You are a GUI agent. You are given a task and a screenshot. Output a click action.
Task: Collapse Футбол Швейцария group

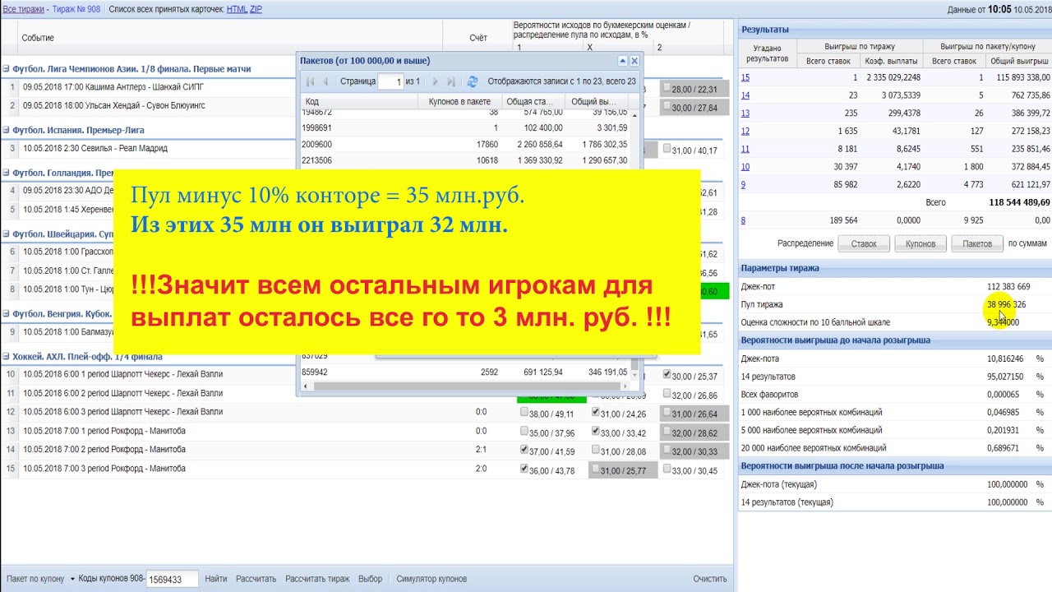coord(6,234)
